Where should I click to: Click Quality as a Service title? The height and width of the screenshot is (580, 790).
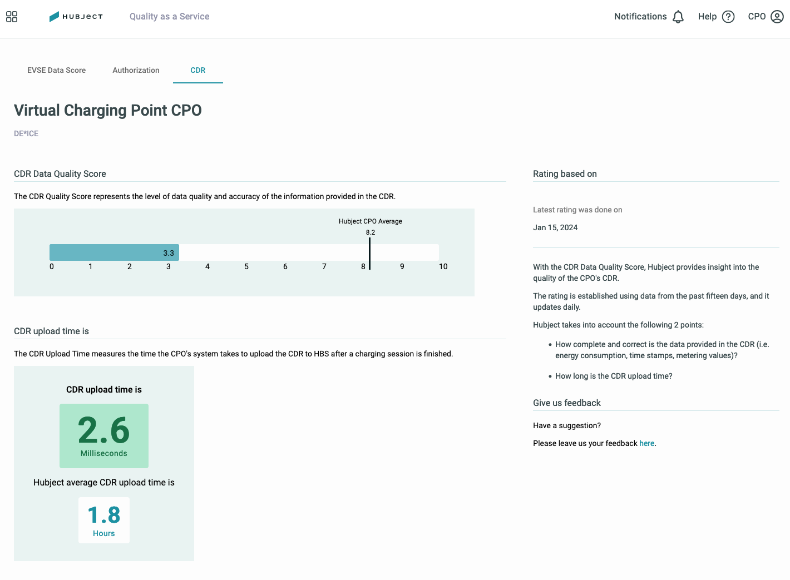click(170, 17)
